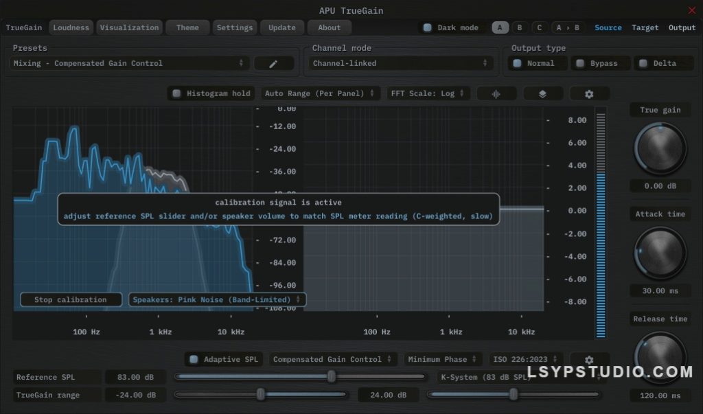Open the FFT Scale dropdown

click(428, 93)
